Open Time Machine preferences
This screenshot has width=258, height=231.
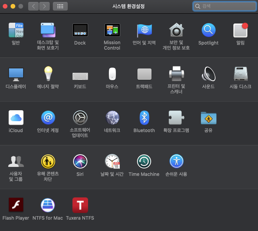pyautogui.click(x=144, y=161)
